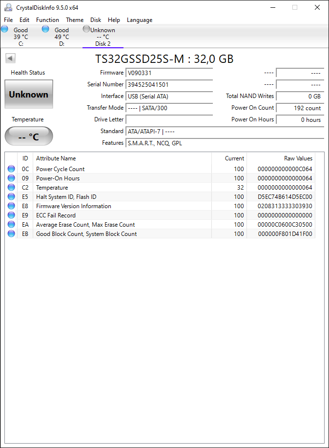Click the Firmware field V090331

[169, 73]
